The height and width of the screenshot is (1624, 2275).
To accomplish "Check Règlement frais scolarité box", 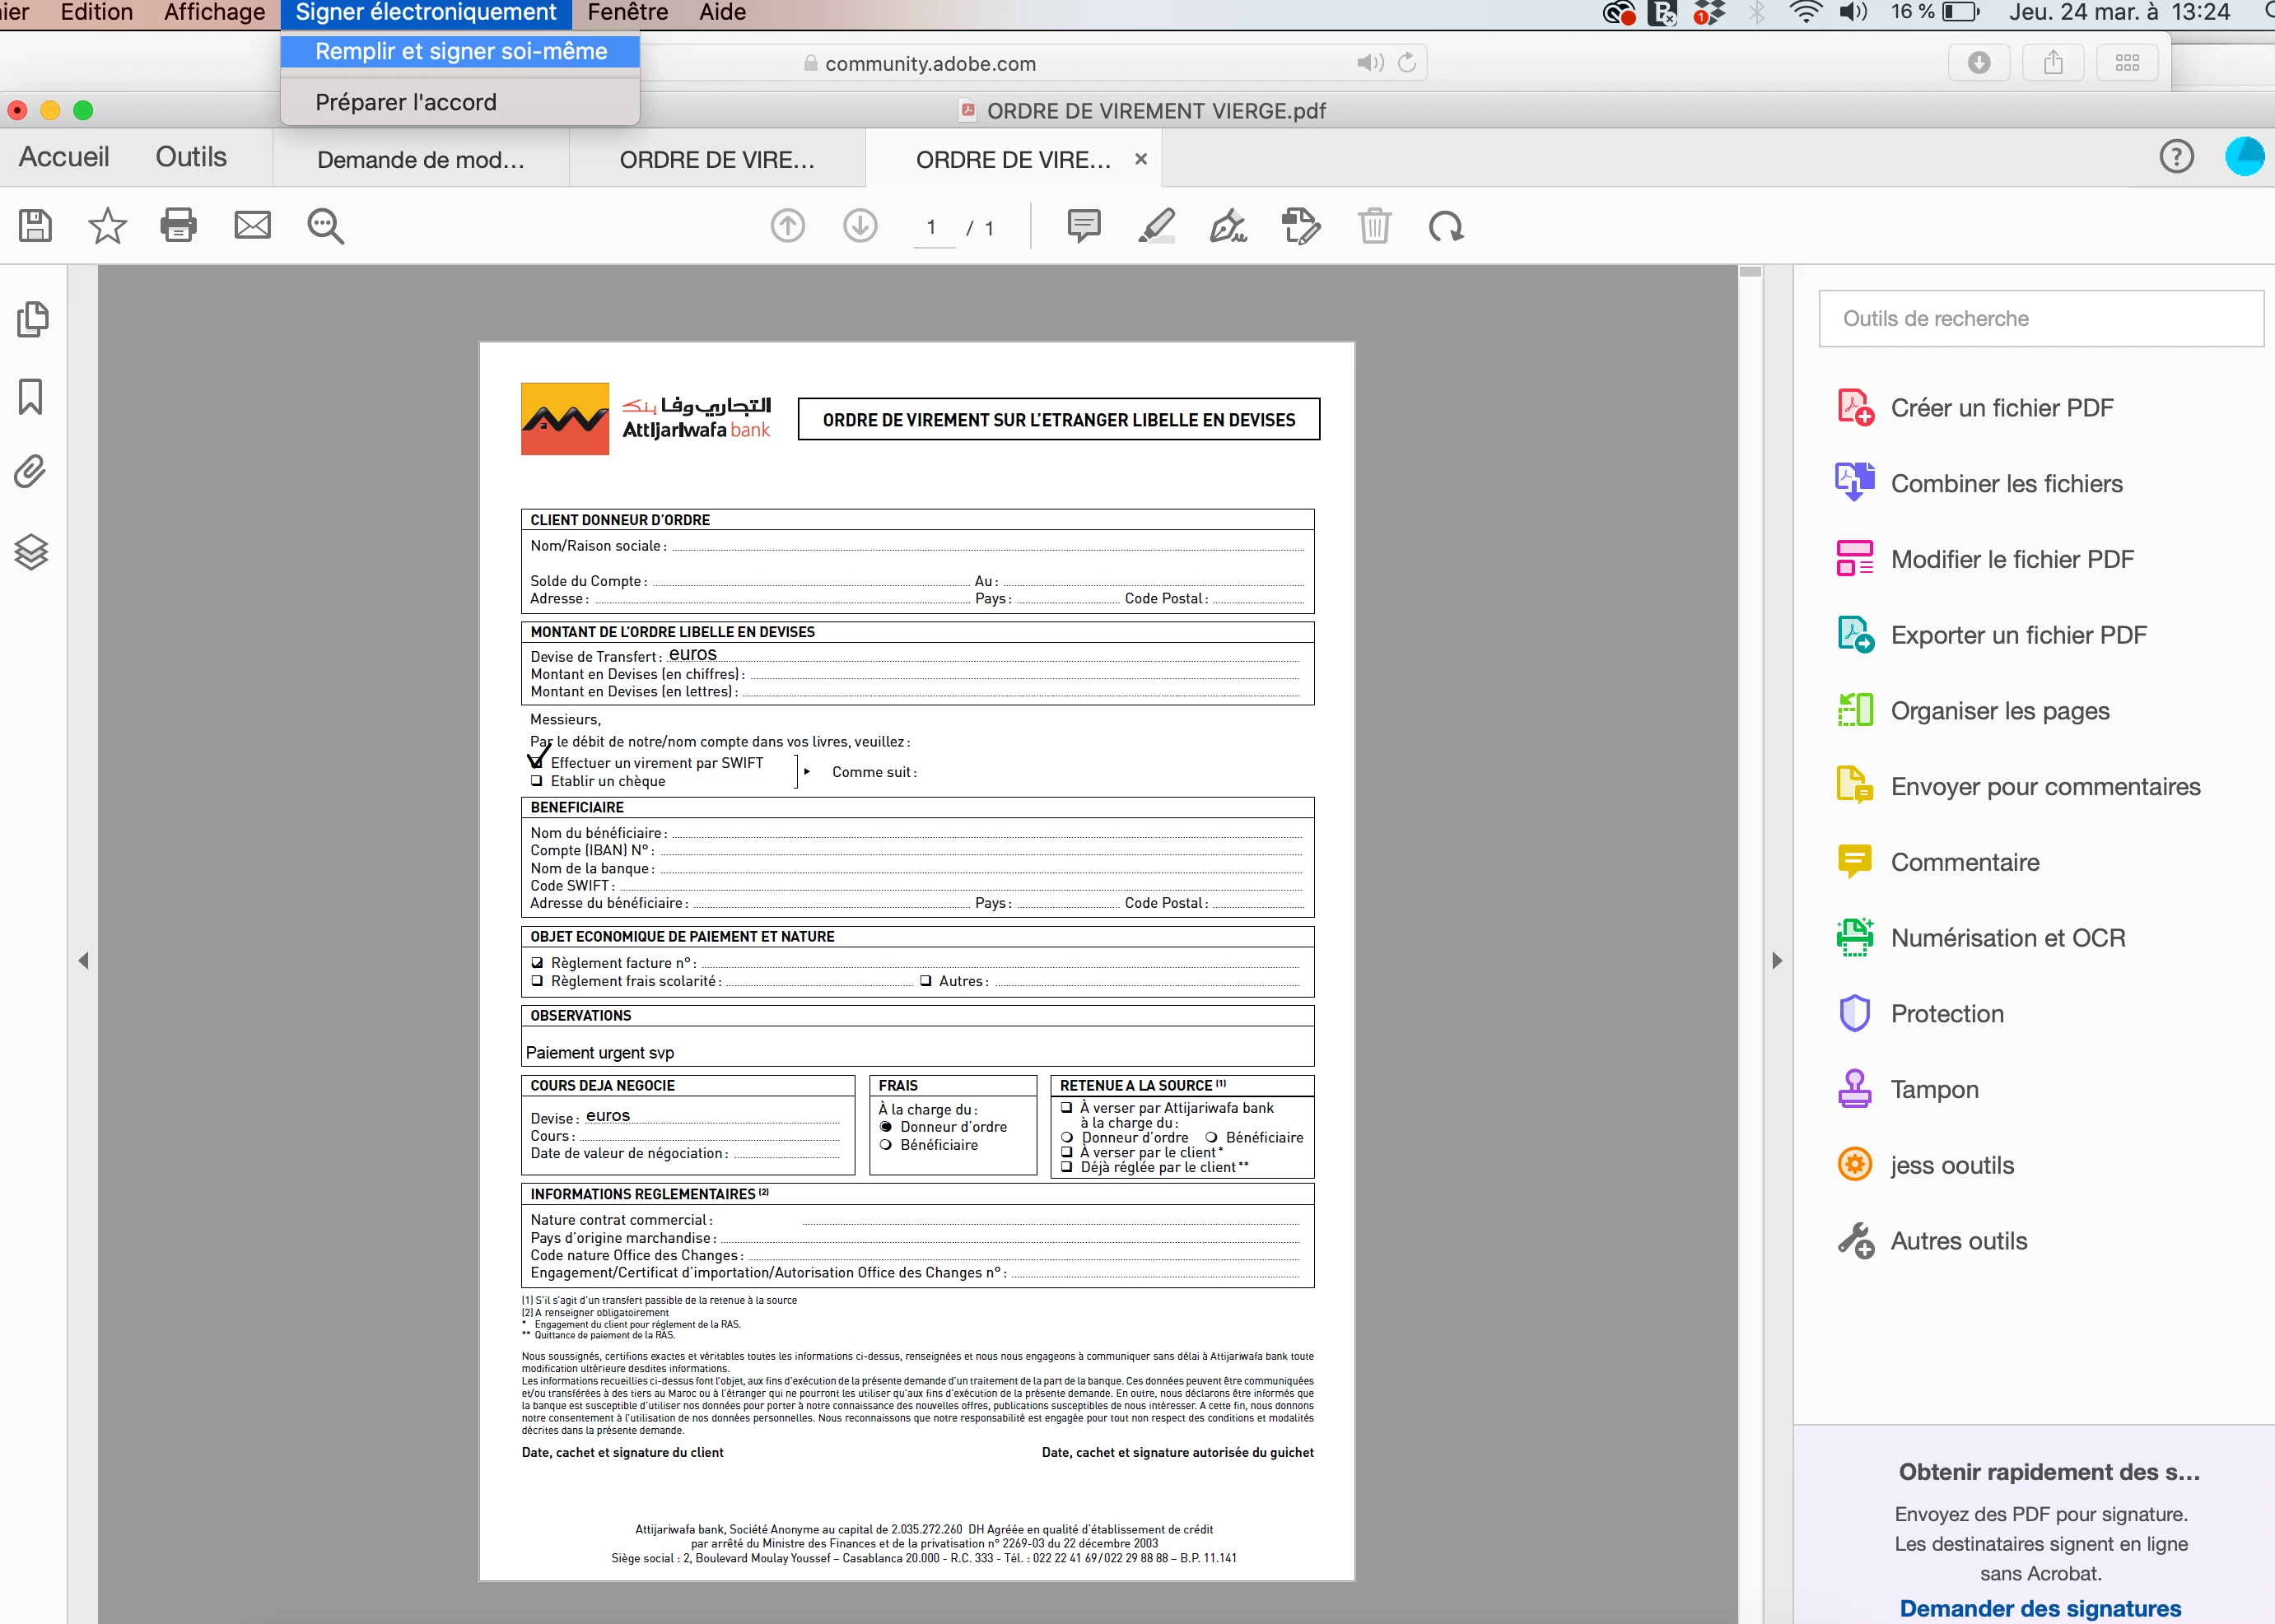I will tap(537, 981).
